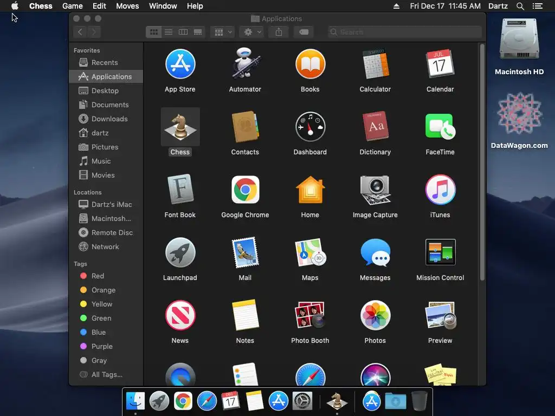Select the Chess app icon in Finder
555x416 pixels.
click(180, 127)
